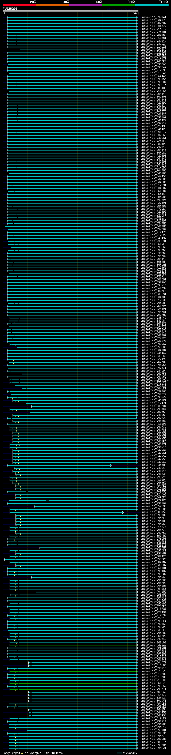Select UniRef100_C6TD73 label
The image size is (171, 755).
(153, 683)
